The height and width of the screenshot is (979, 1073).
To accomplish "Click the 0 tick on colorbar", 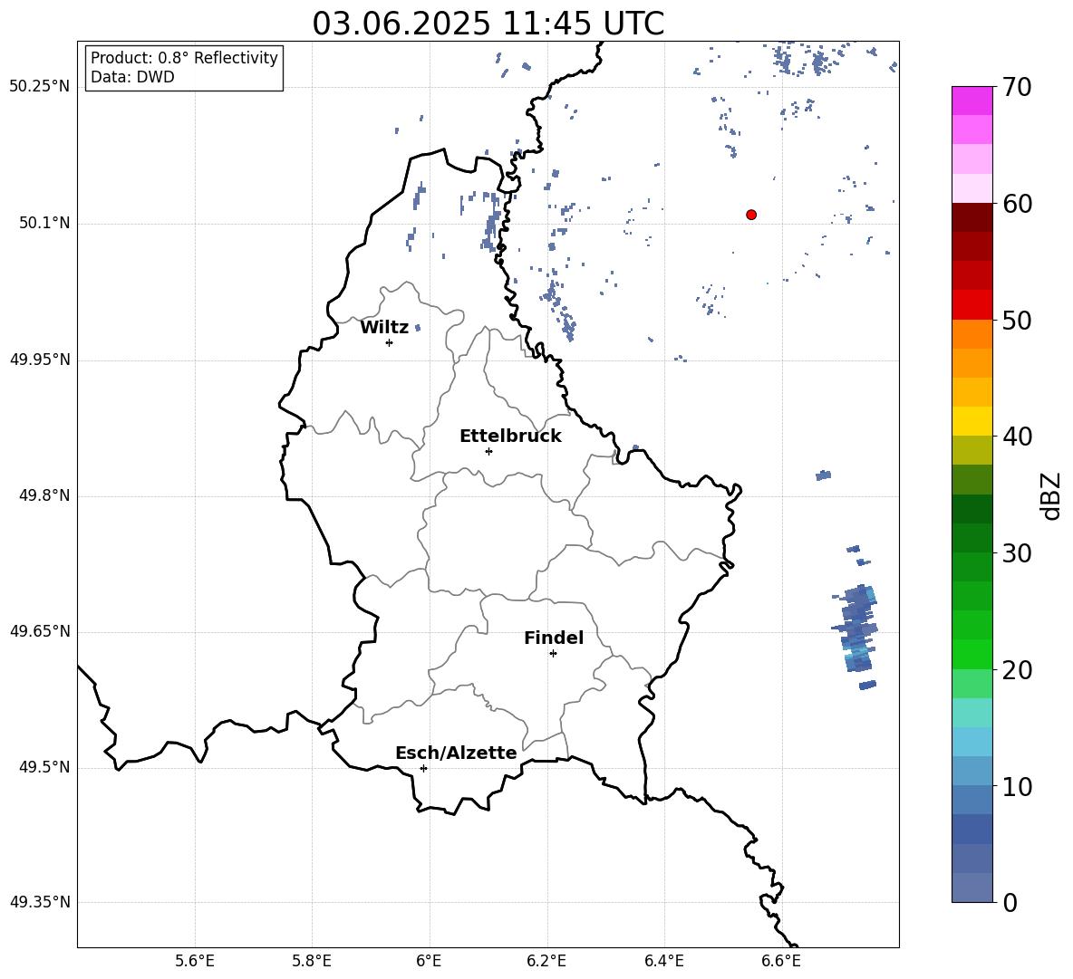I will coord(1010,902).
